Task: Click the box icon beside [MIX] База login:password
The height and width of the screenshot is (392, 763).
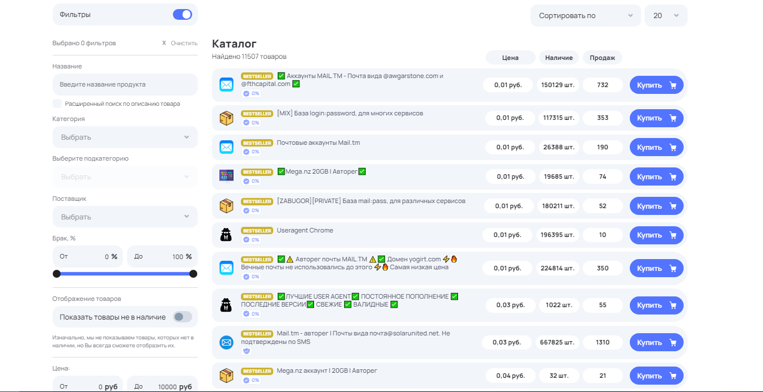Action: pos(226,118)
